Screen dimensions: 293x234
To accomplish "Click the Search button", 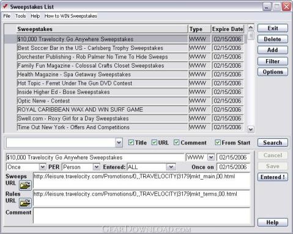I will (273, 143).
